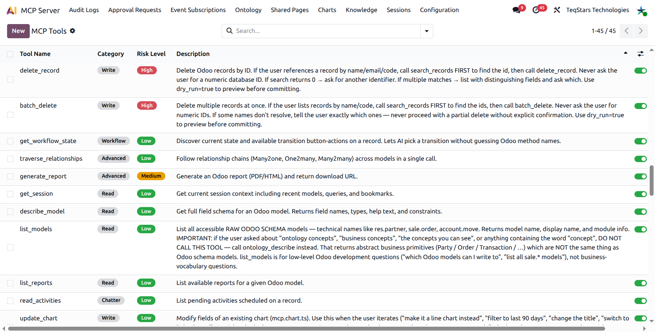Check the select-all header checkbox
The height and width of the screenshot is (332, 655).
[x=10, y=54]
